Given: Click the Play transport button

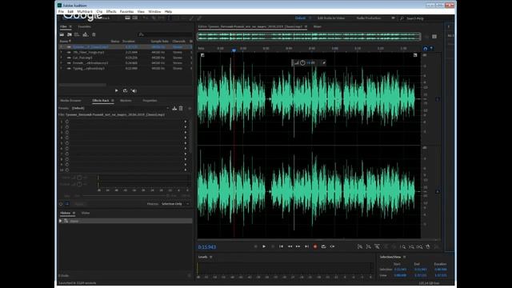Looking at the screenshot, I should pos(264,247).
